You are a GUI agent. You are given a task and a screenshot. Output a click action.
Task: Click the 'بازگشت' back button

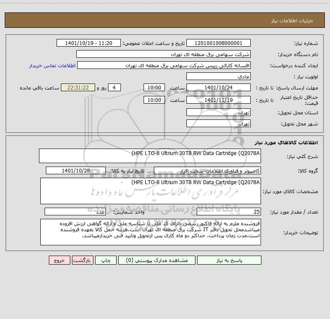[82, 260]
